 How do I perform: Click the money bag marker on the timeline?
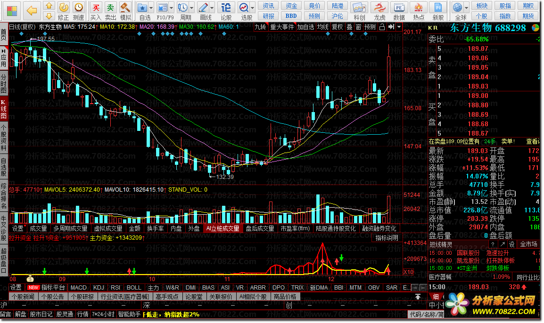pyautogui.click(x=30, y=278)
